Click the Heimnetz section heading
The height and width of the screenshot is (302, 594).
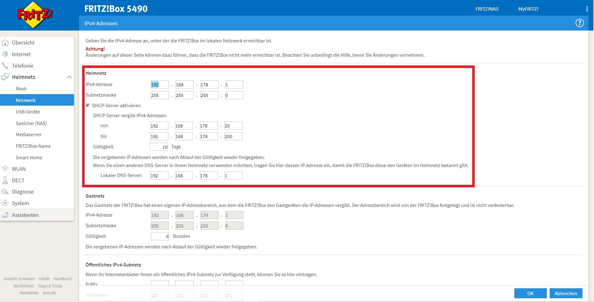click(96, 73)
